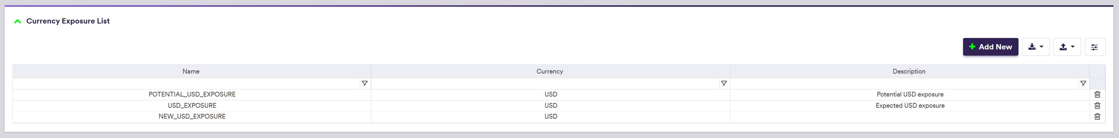Click the Name filter input field
Screen dimensions: 1119x138
187,83
